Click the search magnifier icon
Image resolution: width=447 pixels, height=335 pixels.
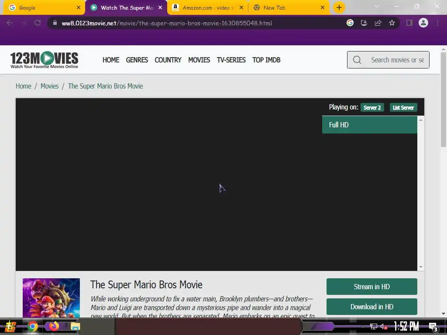click(x=357, y=60)
